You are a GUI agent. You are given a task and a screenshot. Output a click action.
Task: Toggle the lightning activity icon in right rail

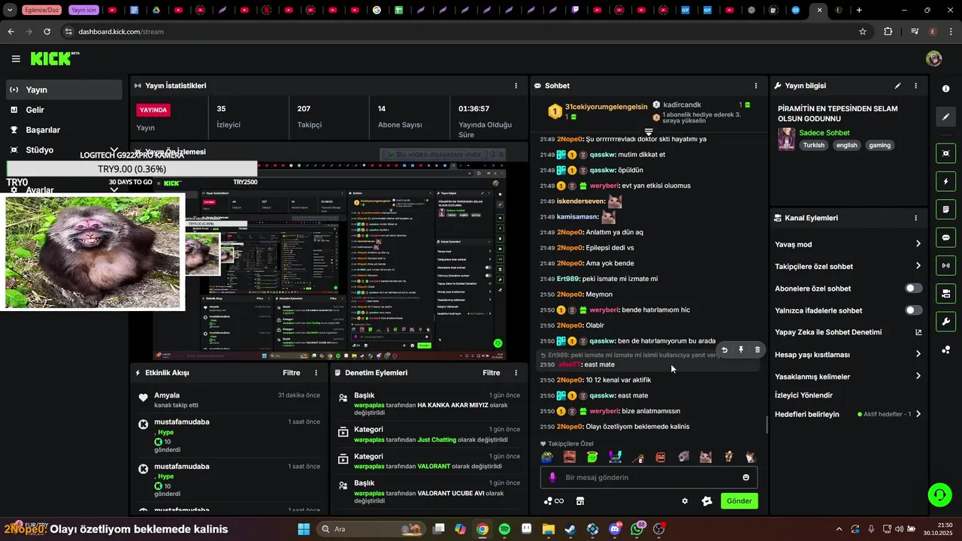point(945,182)
